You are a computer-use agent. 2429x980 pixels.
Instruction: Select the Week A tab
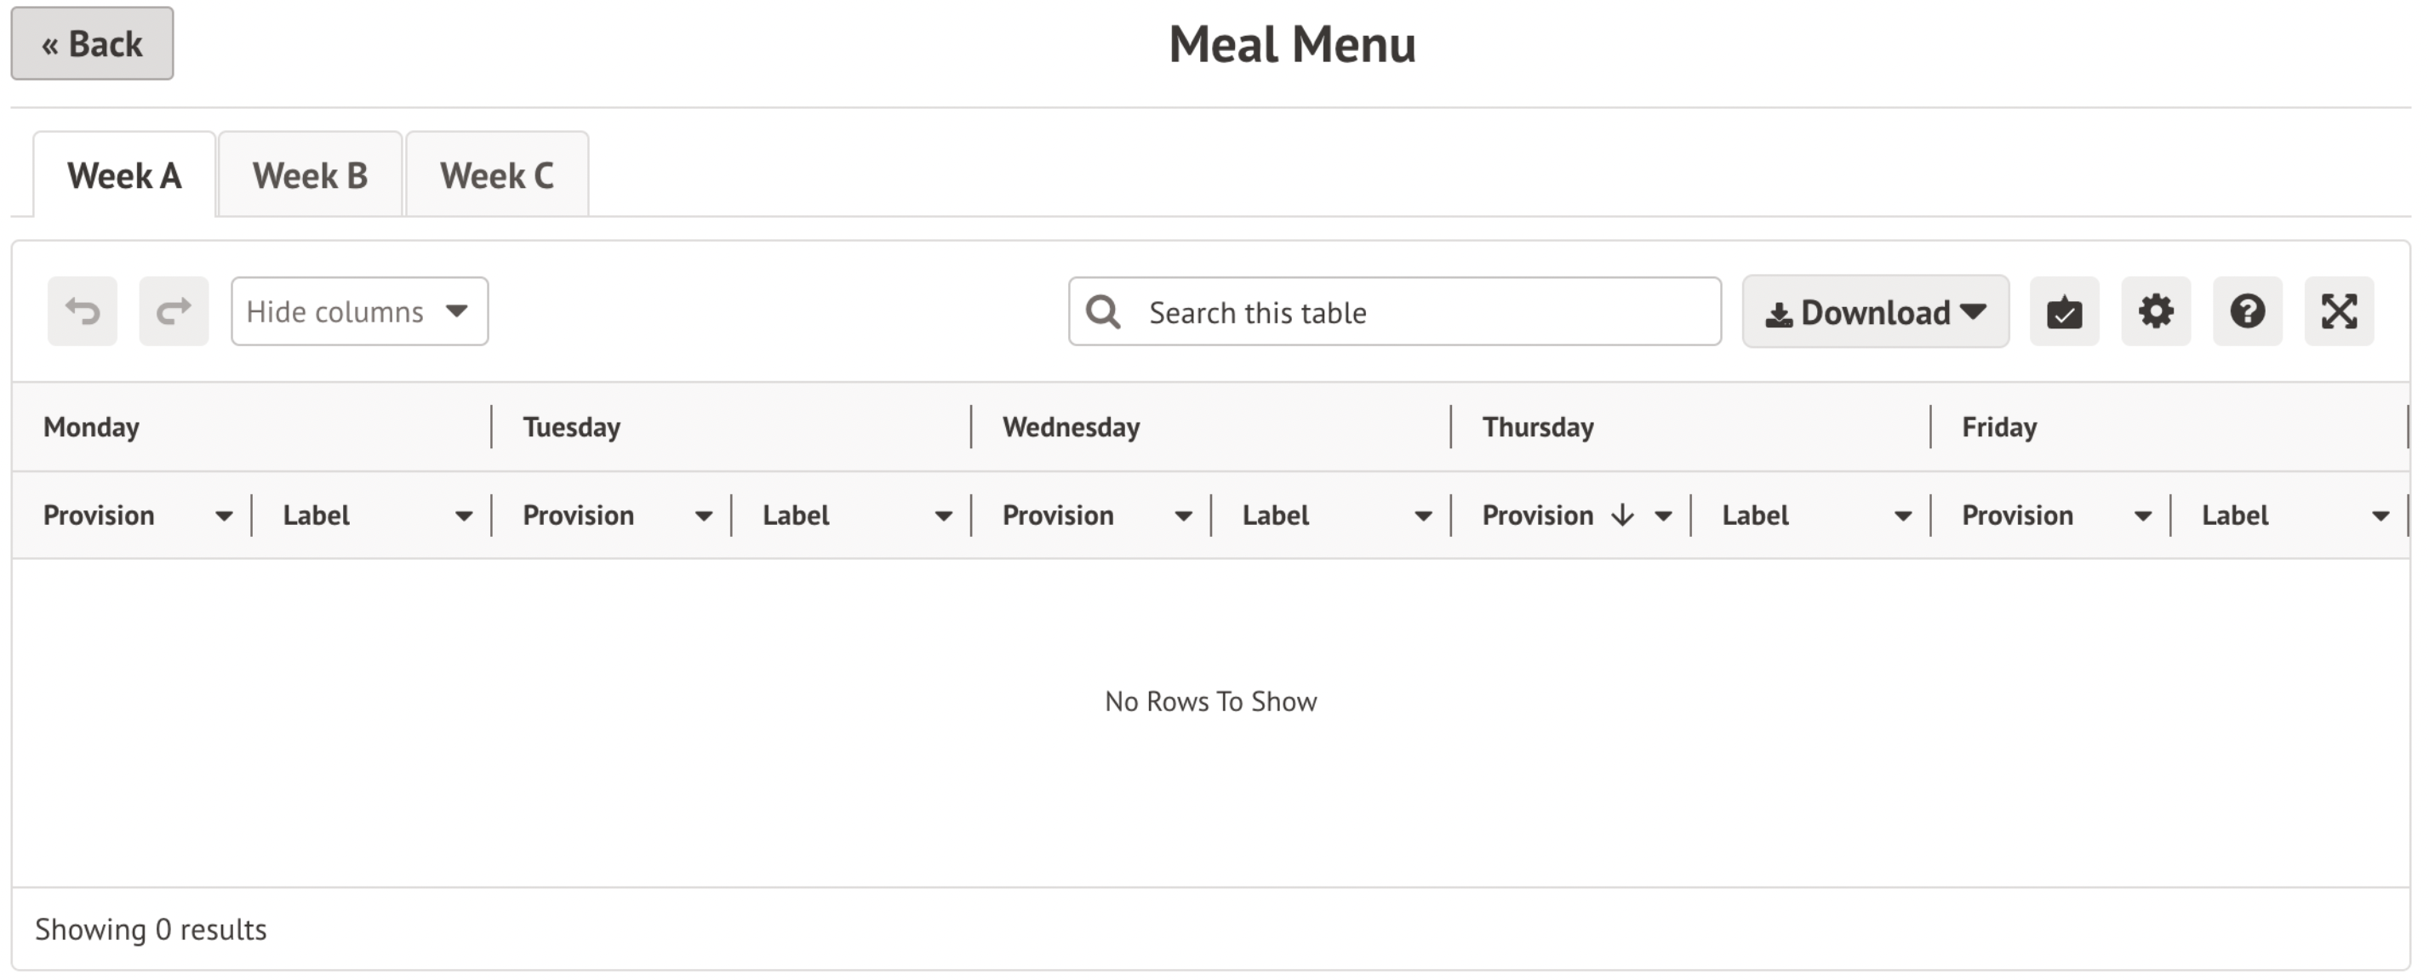123,175
